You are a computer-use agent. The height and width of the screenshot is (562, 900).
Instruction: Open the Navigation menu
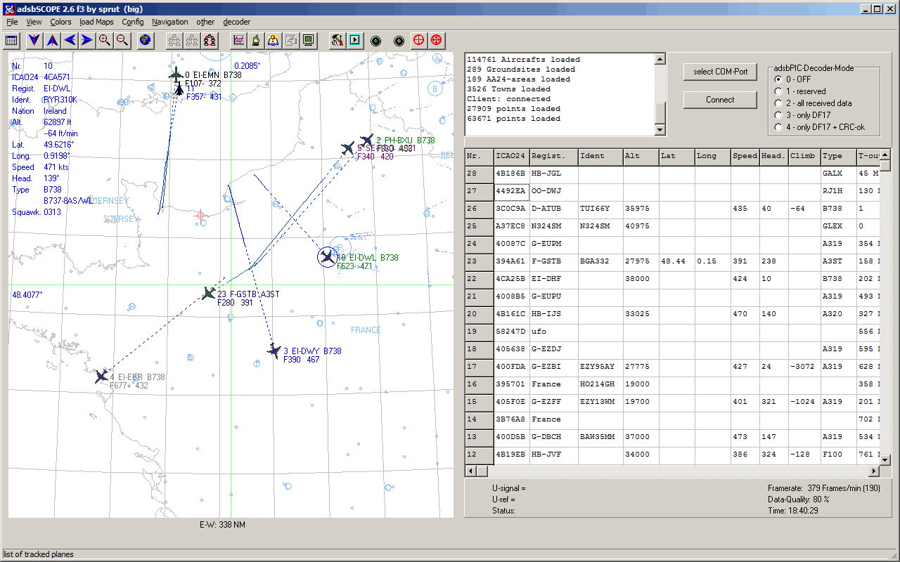tap(169, 22)
